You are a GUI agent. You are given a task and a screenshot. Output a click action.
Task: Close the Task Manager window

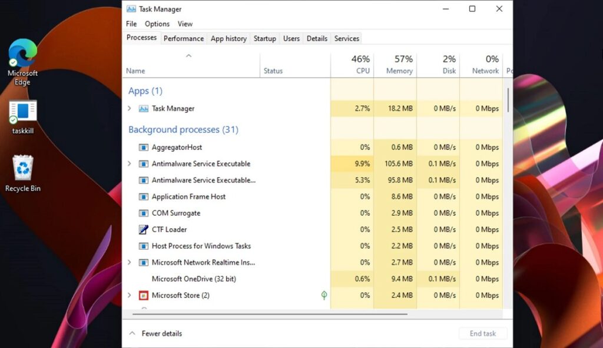click(x=499, y=9)
